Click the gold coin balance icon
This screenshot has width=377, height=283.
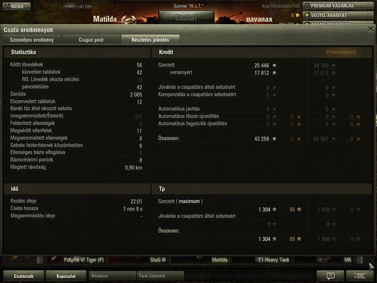[x=297, y=15]
